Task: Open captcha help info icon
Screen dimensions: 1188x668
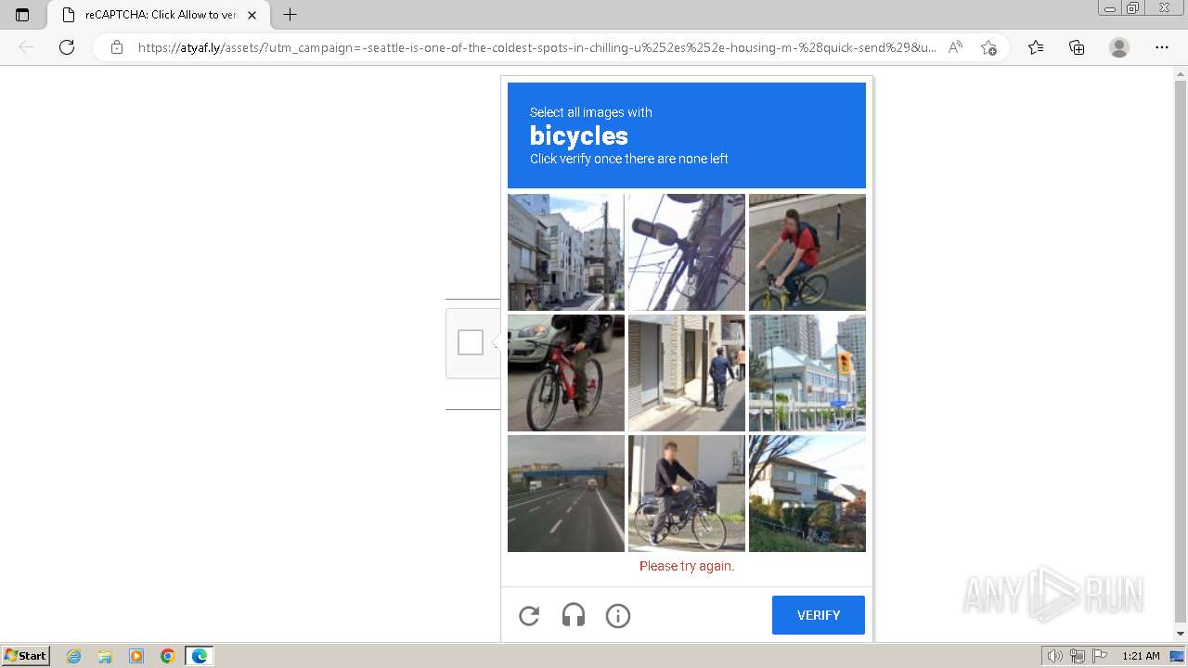Action: pyautogui.click(x=618, y=615)
